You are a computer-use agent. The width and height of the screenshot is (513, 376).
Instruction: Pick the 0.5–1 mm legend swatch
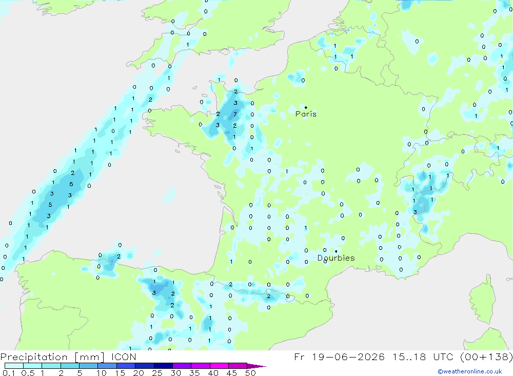tap(32, 366)
